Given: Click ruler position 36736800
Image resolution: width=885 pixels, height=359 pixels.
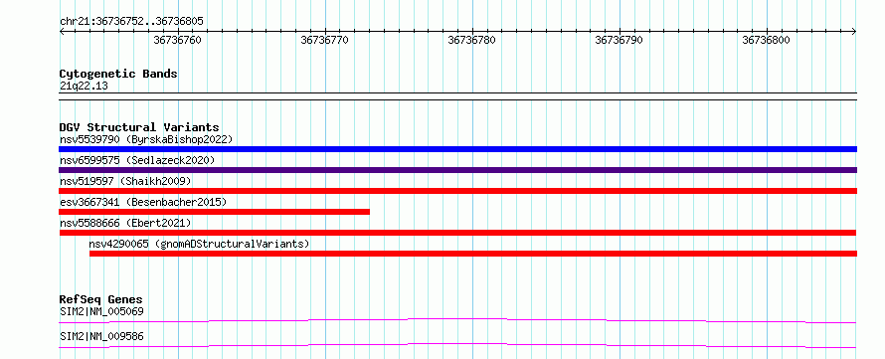Looking at the screenshot, I should tap(767, 40).
